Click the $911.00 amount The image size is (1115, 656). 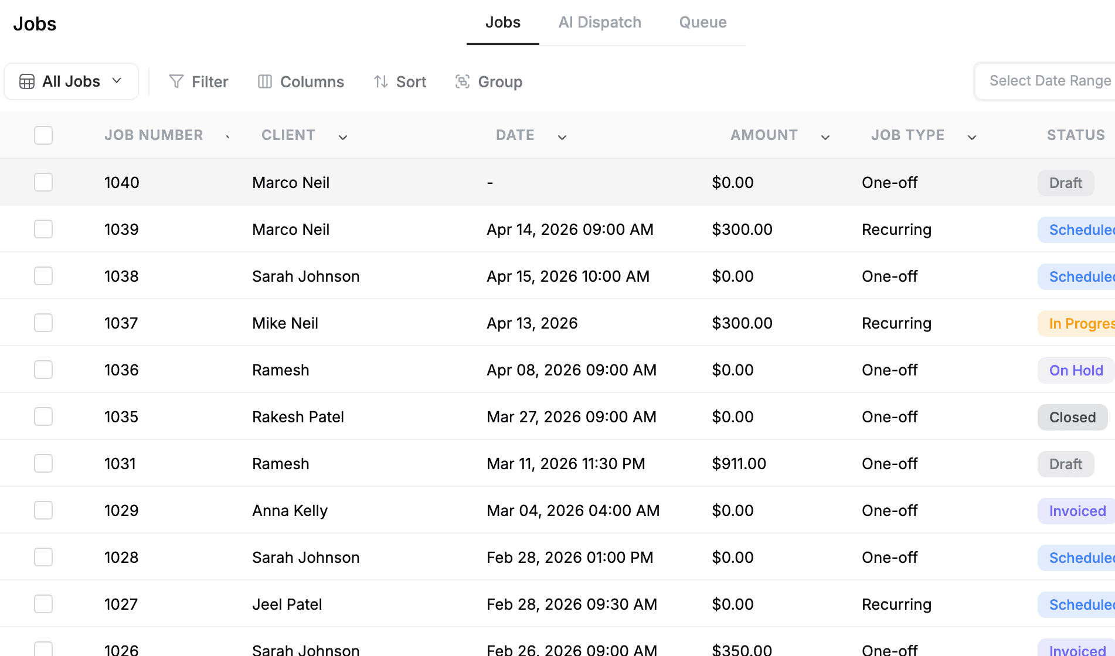739,464
